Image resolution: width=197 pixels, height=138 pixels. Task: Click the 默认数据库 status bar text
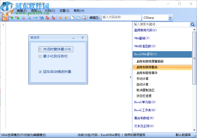coord(183,135)
